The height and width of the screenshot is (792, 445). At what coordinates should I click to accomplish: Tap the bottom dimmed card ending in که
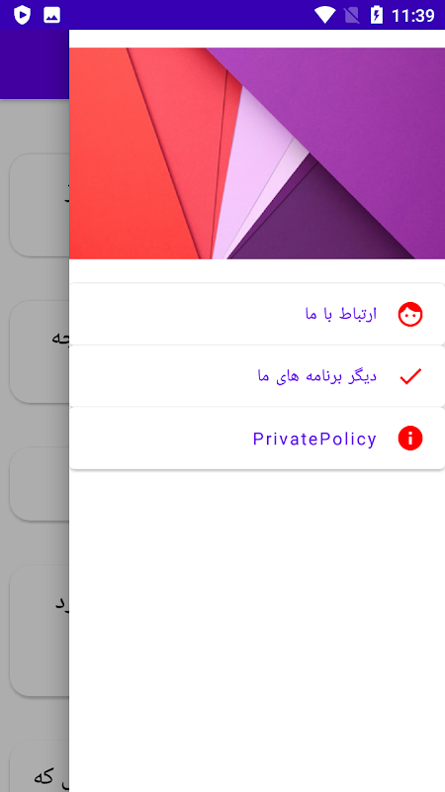[40, 766]
